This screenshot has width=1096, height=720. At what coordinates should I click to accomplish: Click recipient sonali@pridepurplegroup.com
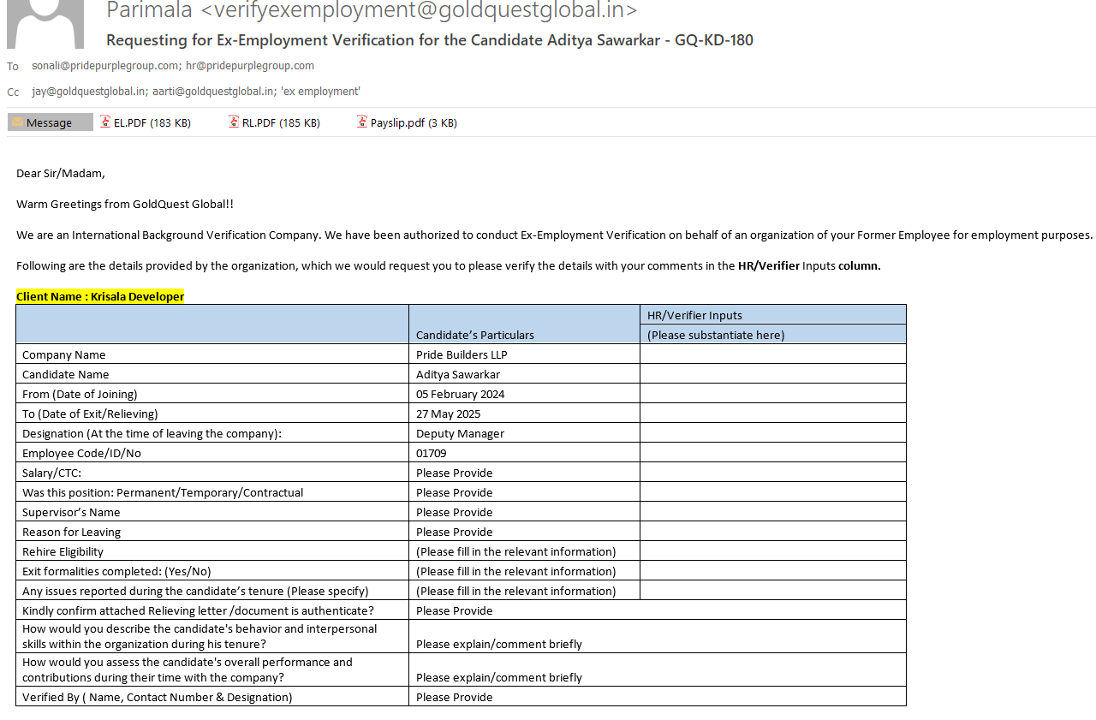[105, 66]
